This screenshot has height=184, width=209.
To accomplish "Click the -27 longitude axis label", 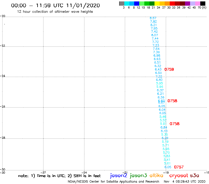I will click(x=43, y=172).
